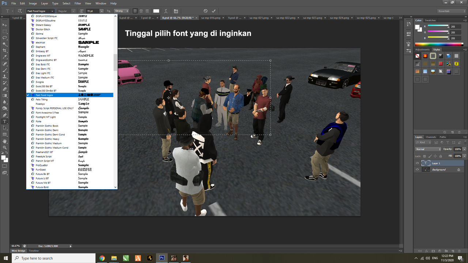The height and width of the screenshot is (263, 468).
Task: Center align the text
Action: 141,11
